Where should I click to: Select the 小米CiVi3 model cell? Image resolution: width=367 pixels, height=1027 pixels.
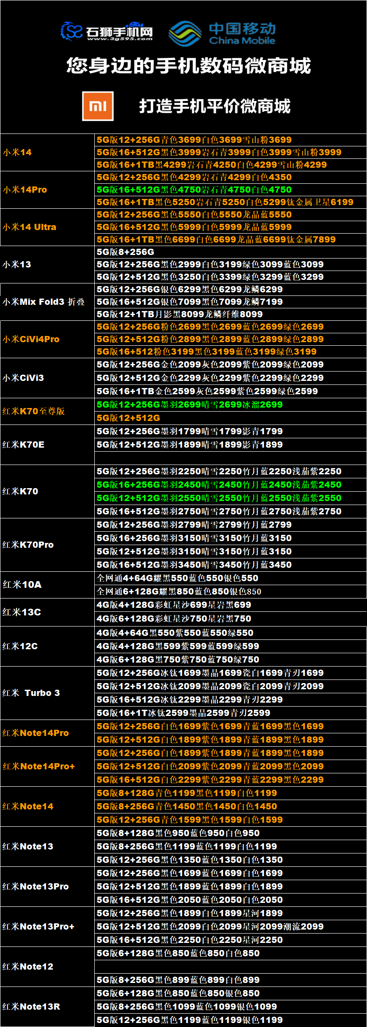48,378
